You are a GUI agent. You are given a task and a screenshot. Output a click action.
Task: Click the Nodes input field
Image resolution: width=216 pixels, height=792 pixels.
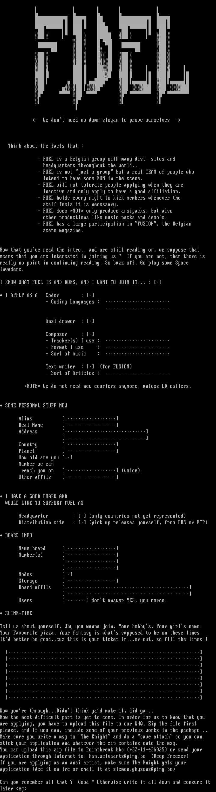[67, 574]
